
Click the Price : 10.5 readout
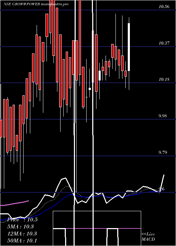point(23,220)
